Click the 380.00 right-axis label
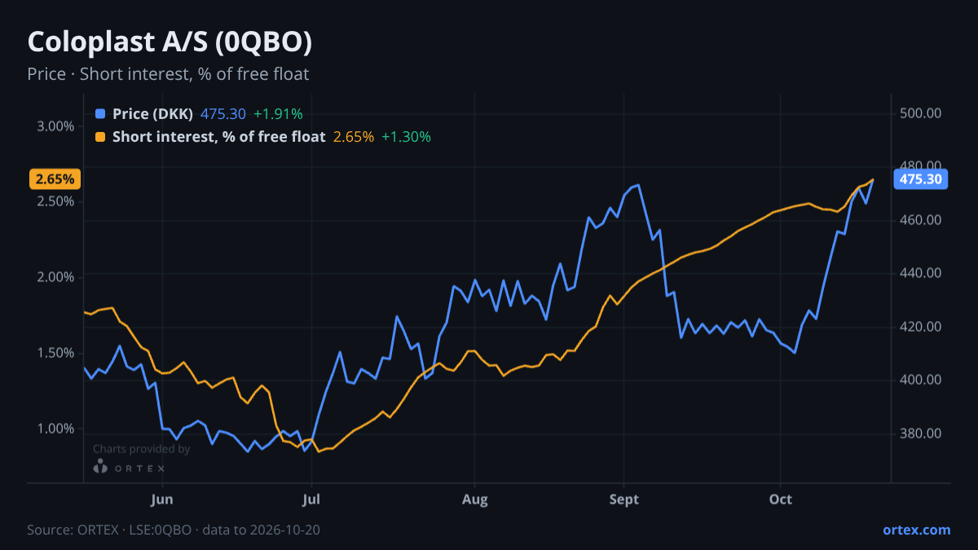This screenshot has width=978, height=550. point(921,433)
